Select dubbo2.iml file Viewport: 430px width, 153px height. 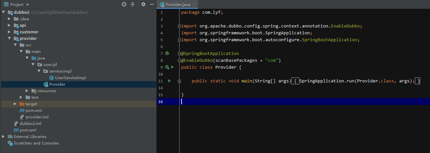tap(31, 124)
